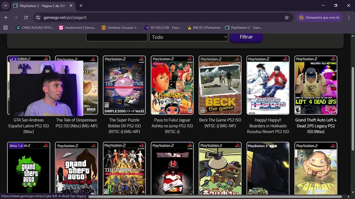
Task: Open PlayStation 2 - Gam... bookmark
Action: tap(244, 28)
